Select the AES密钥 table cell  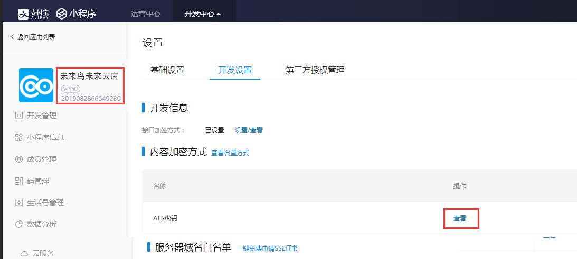coord(294,218)
